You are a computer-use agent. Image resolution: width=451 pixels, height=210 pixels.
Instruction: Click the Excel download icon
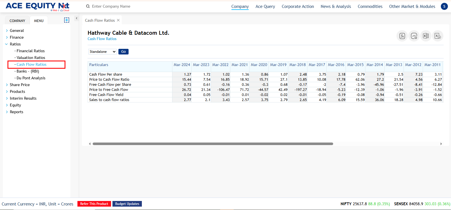coord(437,36)
